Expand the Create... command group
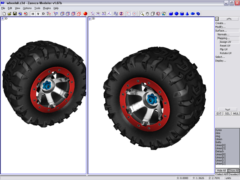The width and height of the screenshot is (240, 180). (220, 23)
